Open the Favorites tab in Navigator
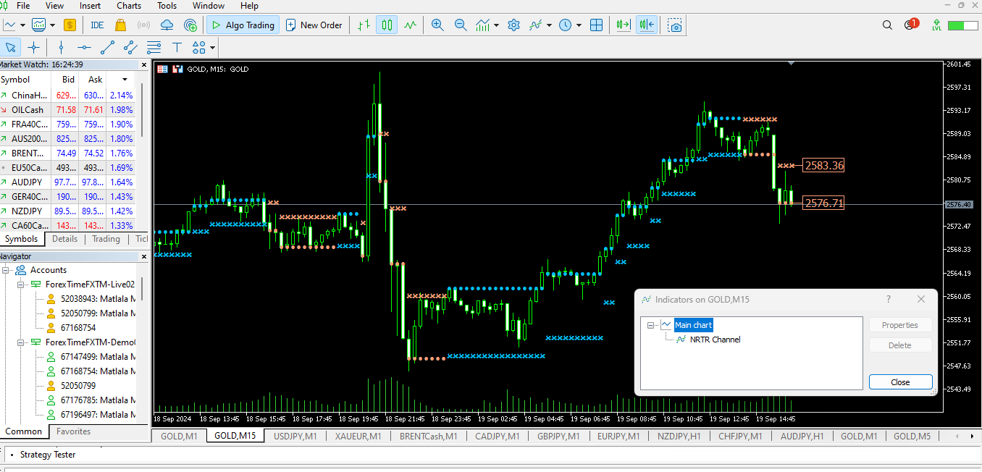The image size is (982, 472). [x=74, y=431]
